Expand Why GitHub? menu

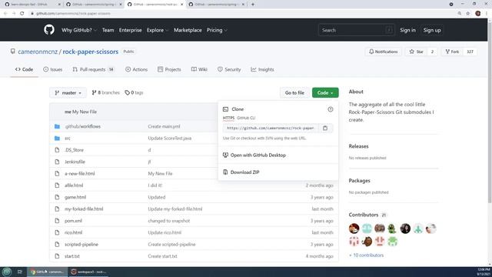79,30
